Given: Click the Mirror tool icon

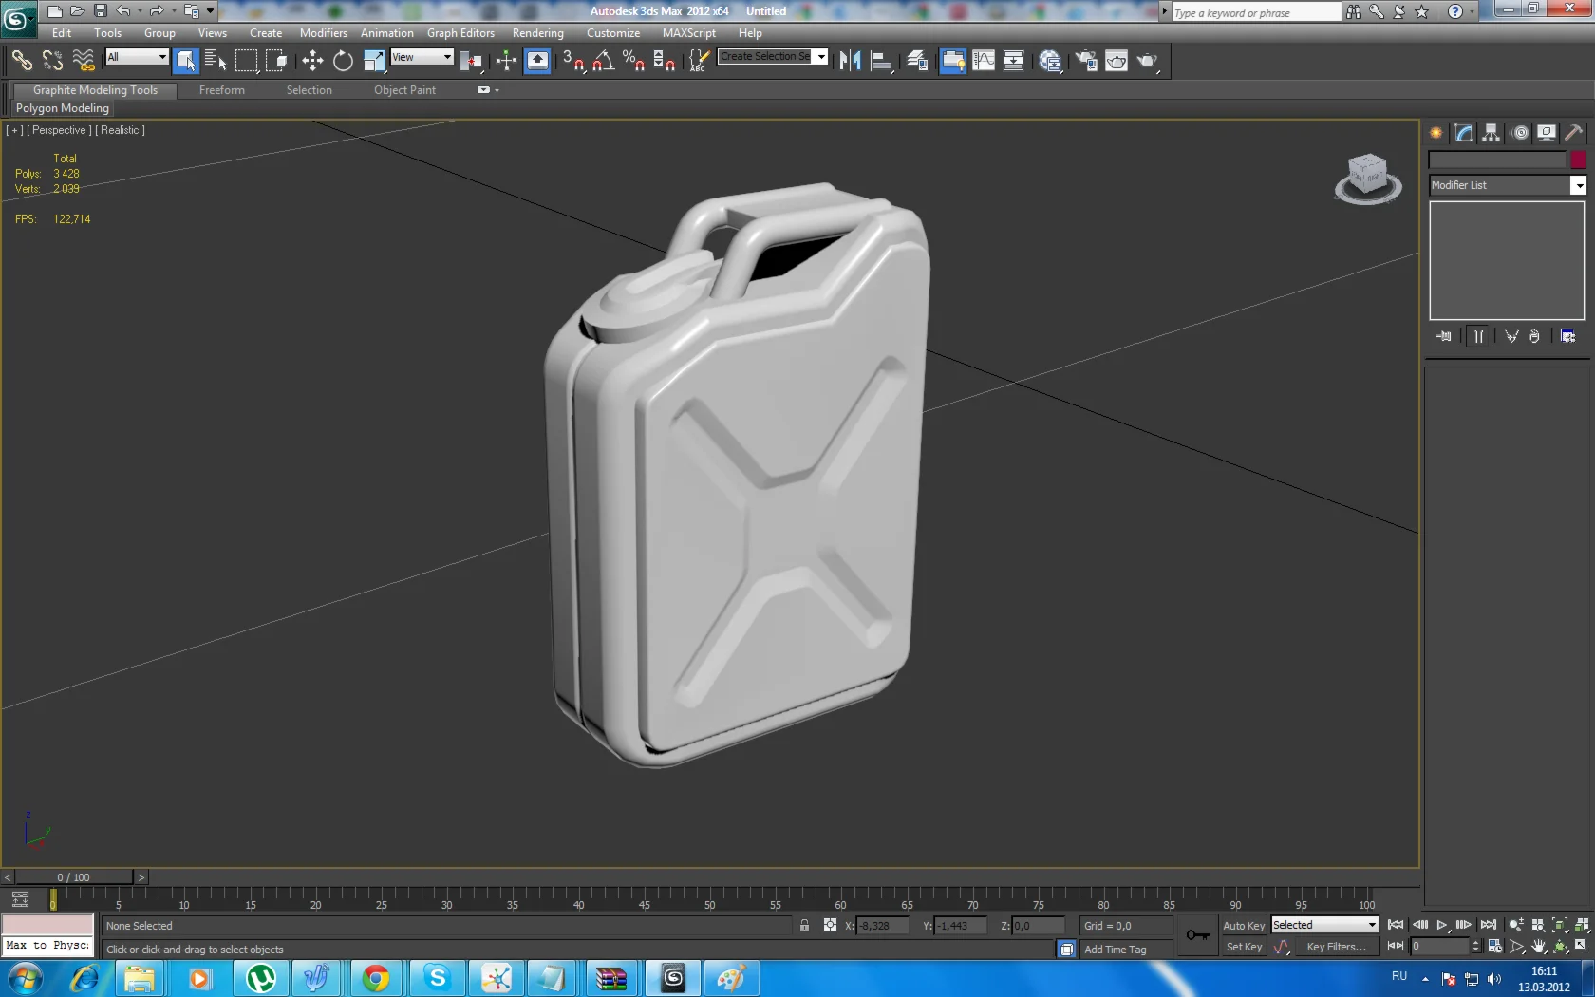Looking at the screenshot, I should tap(850, 61).
